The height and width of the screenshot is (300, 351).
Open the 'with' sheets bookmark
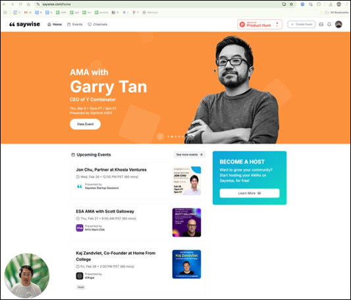(61, 13)
